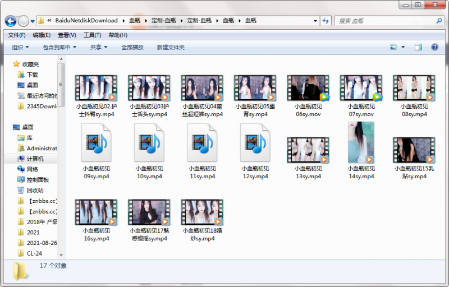
Task: Open the 下载 folder under favorites
Action: [x=32, y=75]
